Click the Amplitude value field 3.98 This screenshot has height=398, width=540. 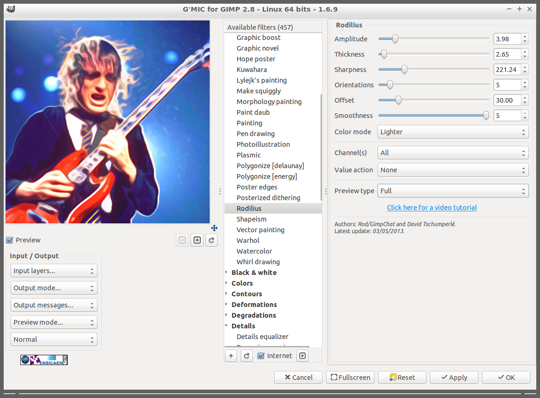(508, 39)
